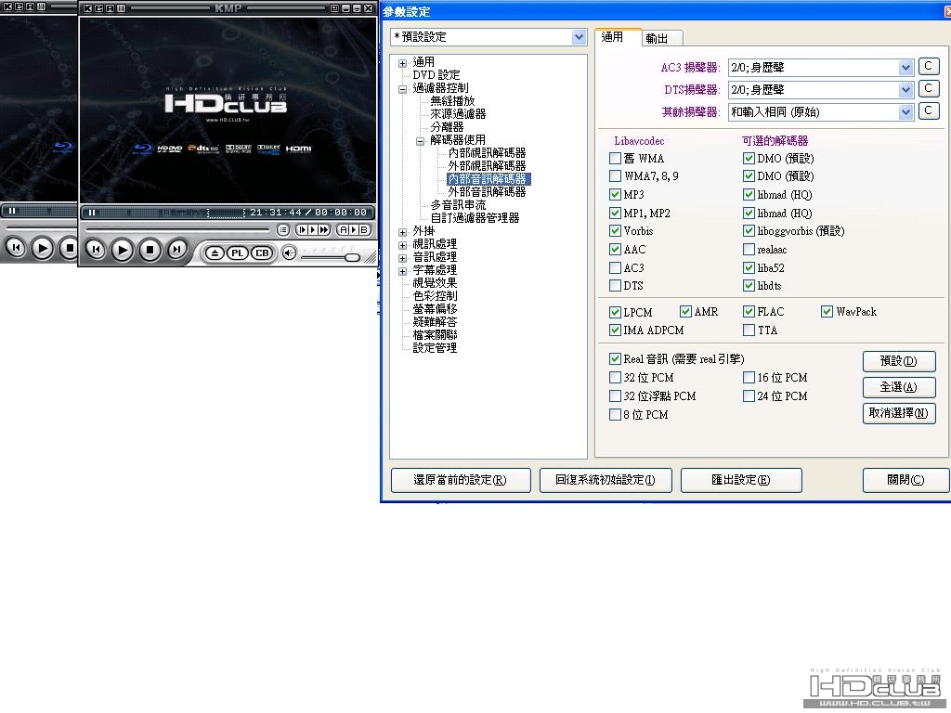Enable the DTS Libavcodec checkbox

(x=615, y=286)
